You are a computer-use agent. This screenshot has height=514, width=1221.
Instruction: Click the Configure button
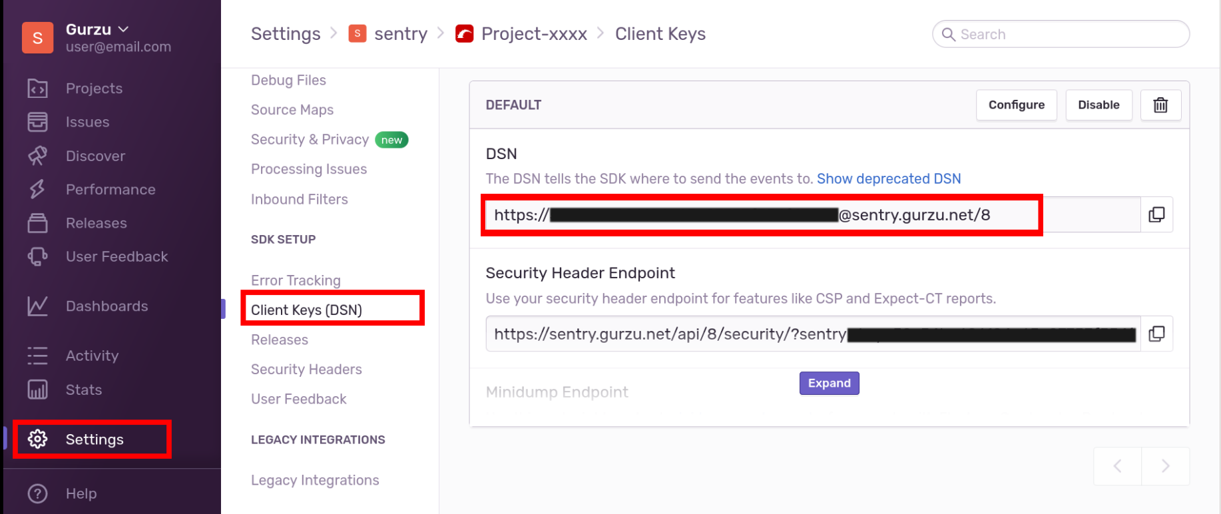(1016, 105)
